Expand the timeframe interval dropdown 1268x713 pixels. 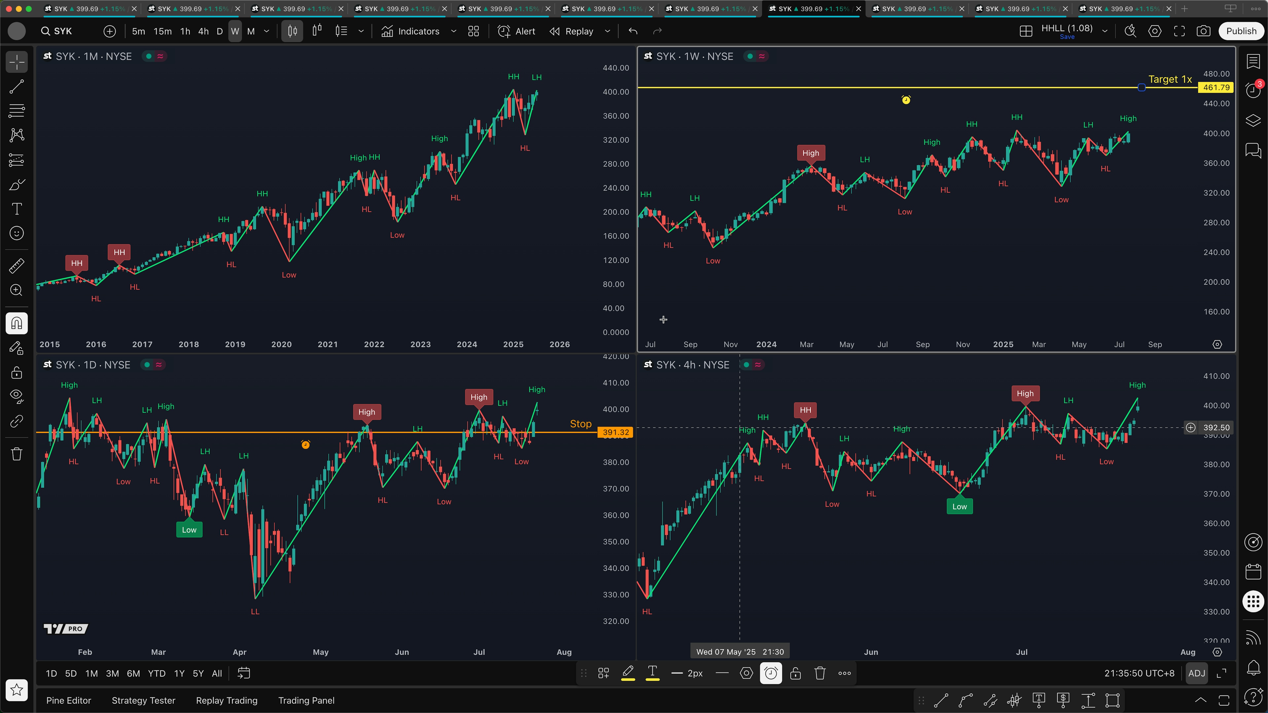(x=267, y=31)
